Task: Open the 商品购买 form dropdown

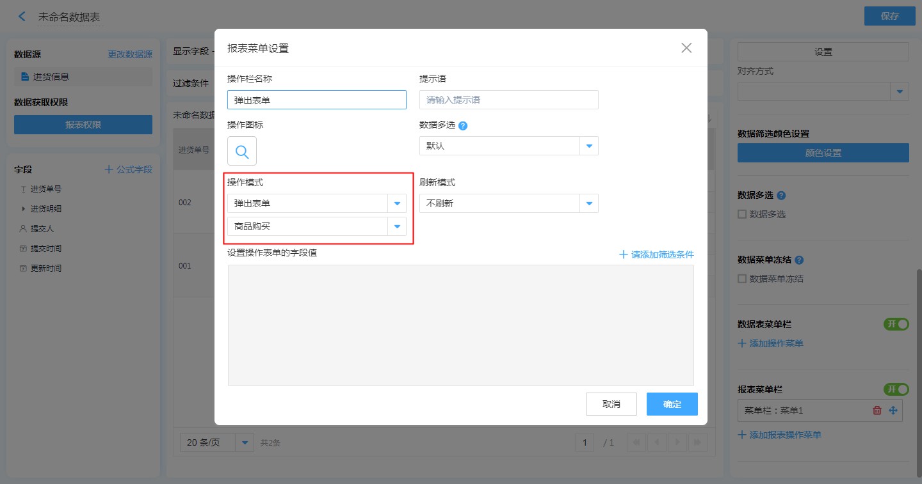Action: 397,226
